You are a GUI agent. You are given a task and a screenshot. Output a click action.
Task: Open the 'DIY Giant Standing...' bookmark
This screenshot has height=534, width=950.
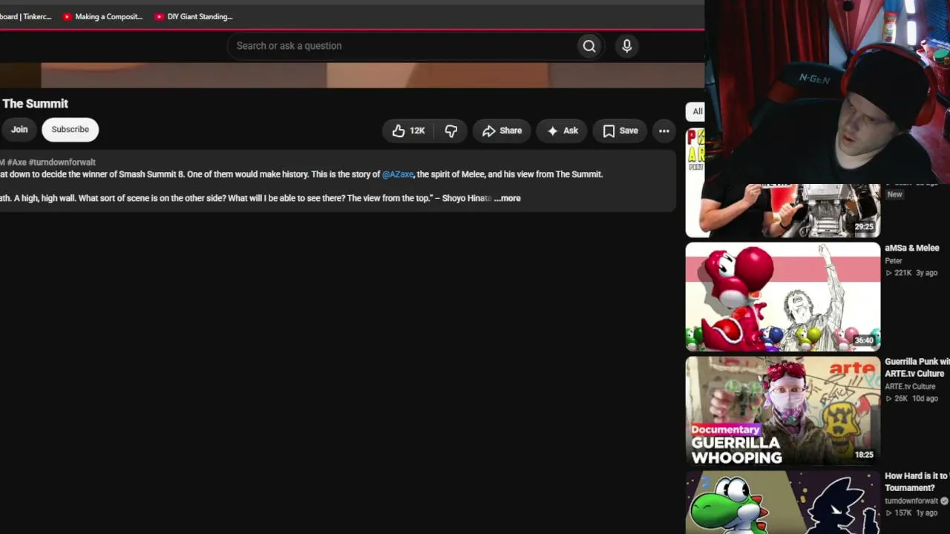pos(194,16)
